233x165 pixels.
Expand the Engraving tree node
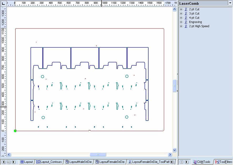(181, 22)
